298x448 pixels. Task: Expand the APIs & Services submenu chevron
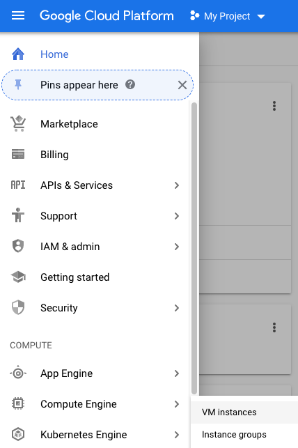(x=177, y=185)
